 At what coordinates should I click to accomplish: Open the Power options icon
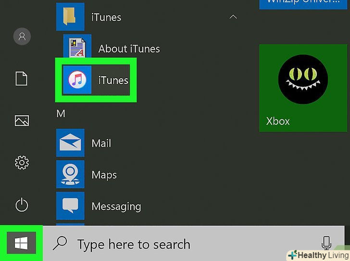point(22,205)
